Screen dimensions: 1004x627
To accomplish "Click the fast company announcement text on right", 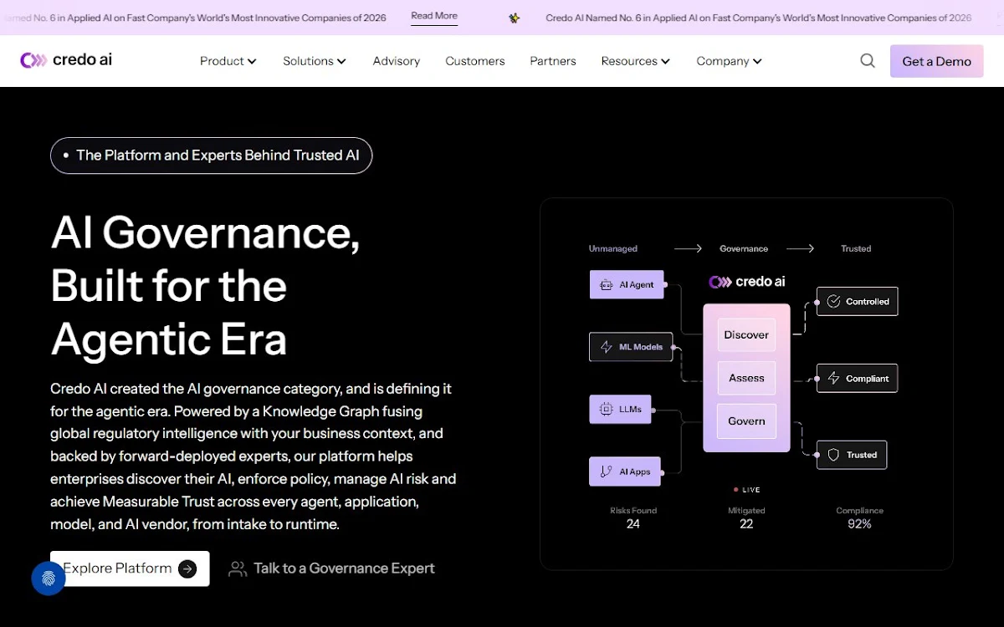I will [759, 18].
